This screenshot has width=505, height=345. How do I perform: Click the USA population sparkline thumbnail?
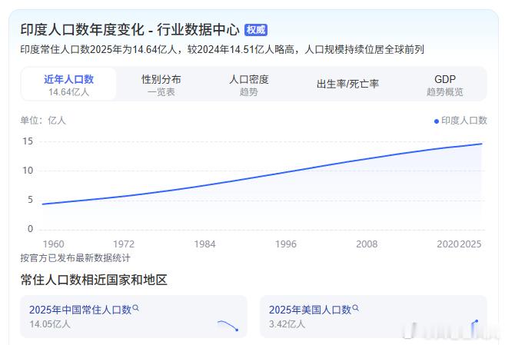click(x=474, y=325)
